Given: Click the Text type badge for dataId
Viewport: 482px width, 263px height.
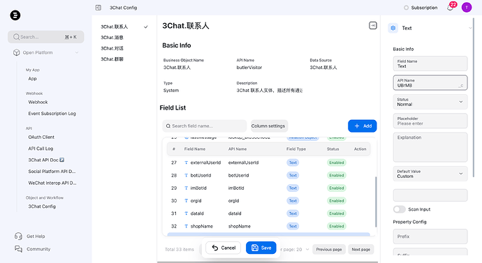Looking at the screenshot, I should (293, 213).
